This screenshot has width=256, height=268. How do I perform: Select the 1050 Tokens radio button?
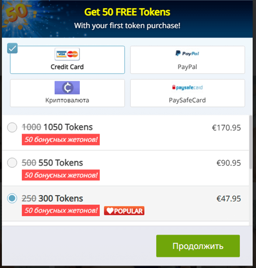click(12, 127)
